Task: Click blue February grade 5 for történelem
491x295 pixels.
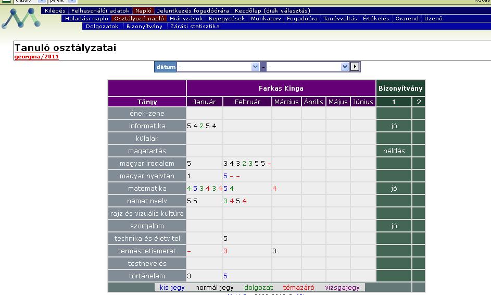Action: [225, 276]
